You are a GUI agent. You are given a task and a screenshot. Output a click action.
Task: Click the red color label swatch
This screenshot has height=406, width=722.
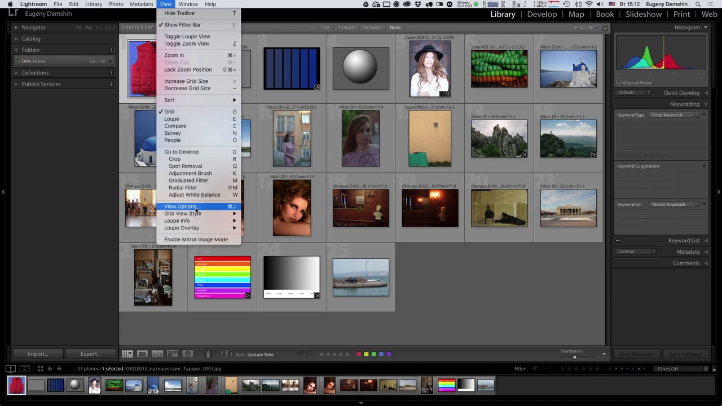point(358,354)
